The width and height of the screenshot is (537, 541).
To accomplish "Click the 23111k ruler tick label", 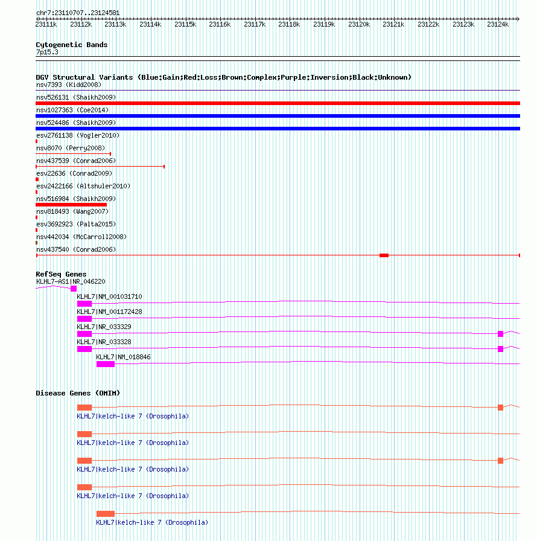I will pyautogui.click(x=46, y=25).
